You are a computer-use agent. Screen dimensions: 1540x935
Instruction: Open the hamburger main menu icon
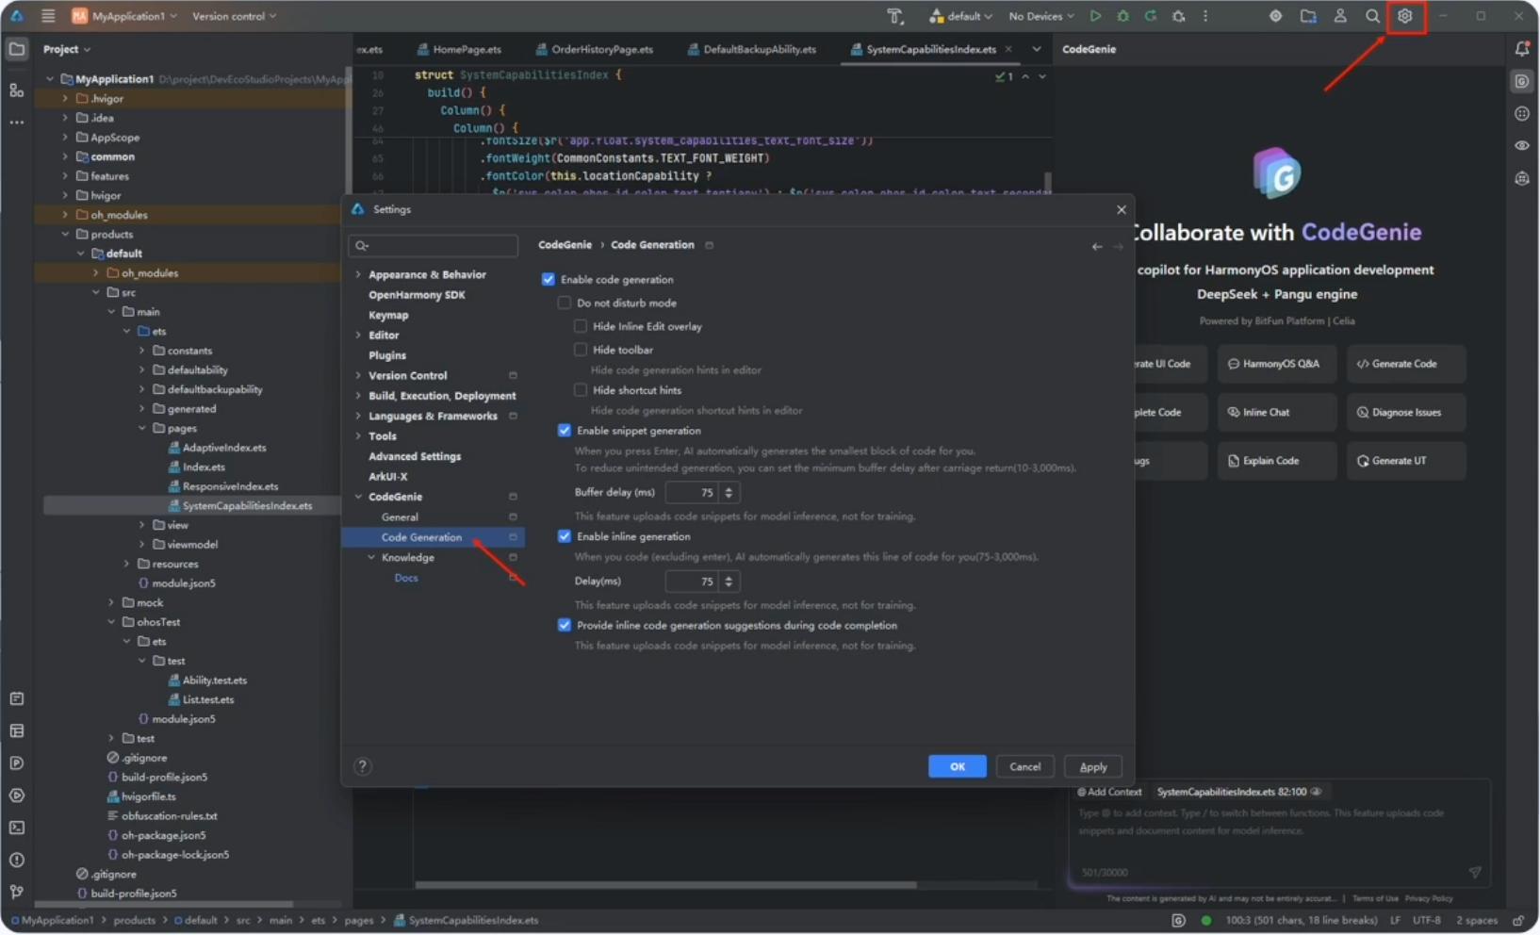tap(48, 16)
